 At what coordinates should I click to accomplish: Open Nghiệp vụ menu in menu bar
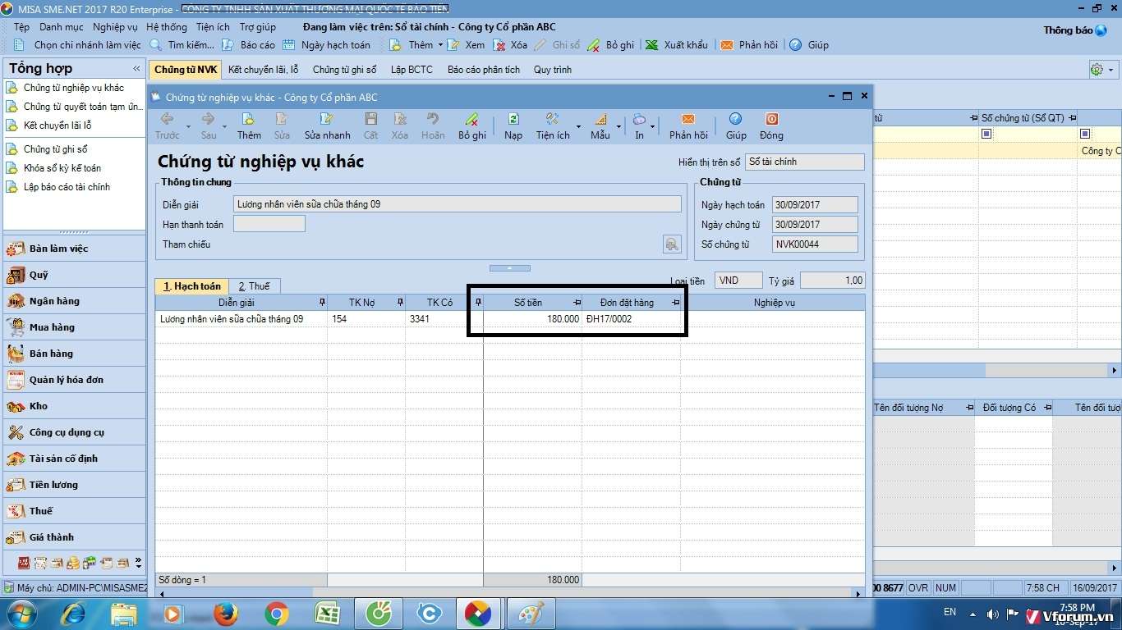point(115,27)
